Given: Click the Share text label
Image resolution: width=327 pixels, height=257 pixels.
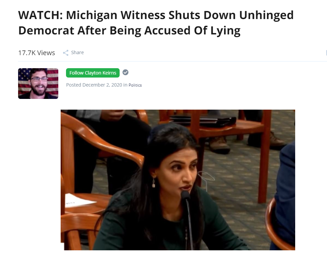Looking at the screenshot, I should 77,52.
